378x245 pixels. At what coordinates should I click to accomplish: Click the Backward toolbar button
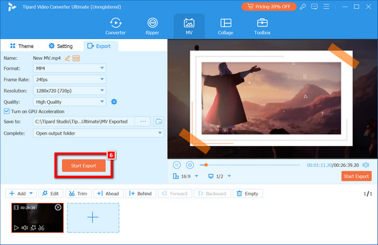212,193
